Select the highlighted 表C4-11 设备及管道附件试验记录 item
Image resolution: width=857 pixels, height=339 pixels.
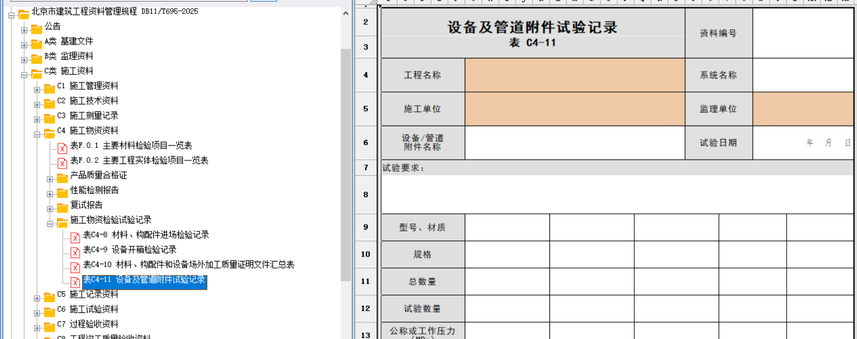[144, 280]
